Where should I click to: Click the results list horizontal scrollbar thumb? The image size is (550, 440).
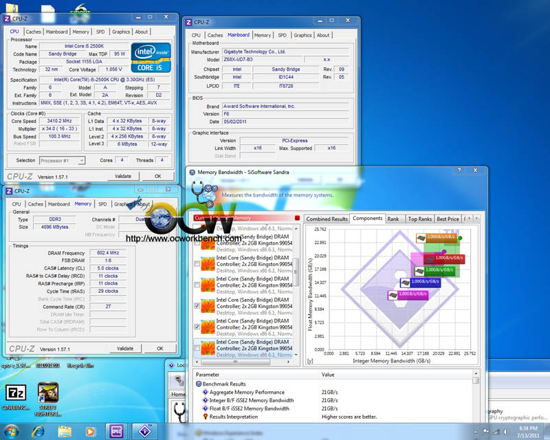point(235,362)
